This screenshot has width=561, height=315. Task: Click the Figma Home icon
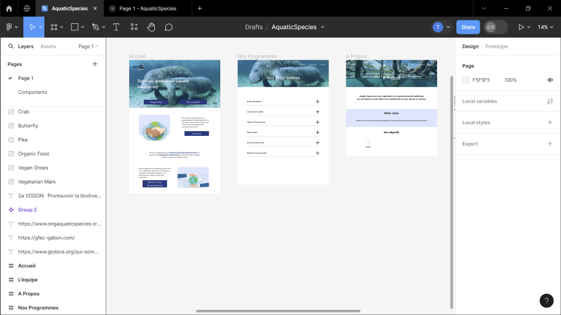(9, 9)
